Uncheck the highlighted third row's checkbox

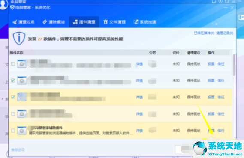point(13,97)
